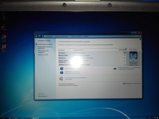Open Vezérlőpult – kezdőlap in sidebar

pyautogui.click(x=44, y=41)
